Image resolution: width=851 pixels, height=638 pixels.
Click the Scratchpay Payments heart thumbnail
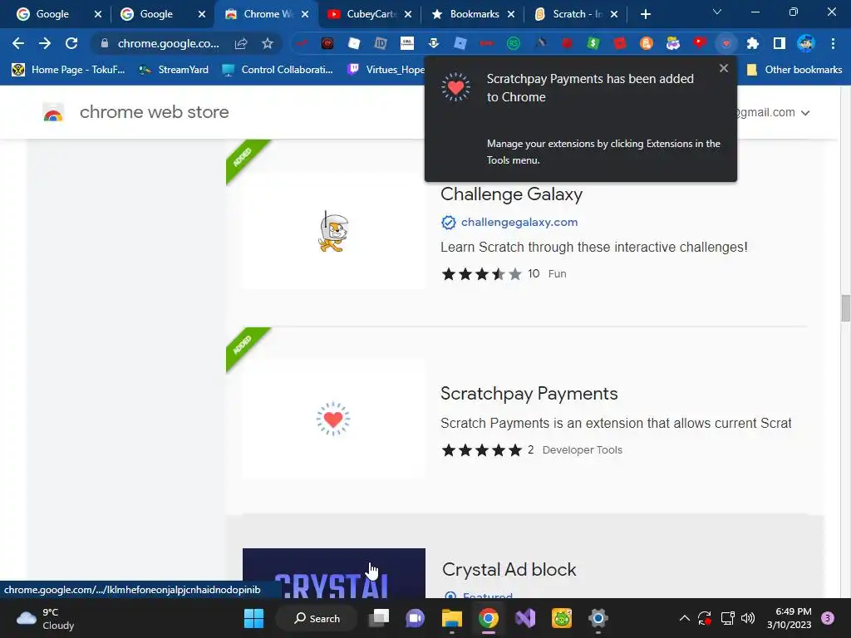[334, 419]
